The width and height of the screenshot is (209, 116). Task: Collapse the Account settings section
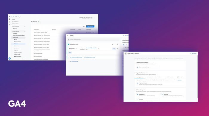click(24, 27)
